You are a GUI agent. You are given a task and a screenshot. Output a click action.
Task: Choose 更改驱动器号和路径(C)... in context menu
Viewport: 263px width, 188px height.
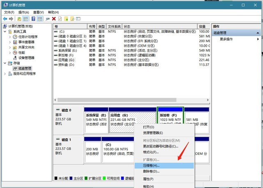click(164, 146)
